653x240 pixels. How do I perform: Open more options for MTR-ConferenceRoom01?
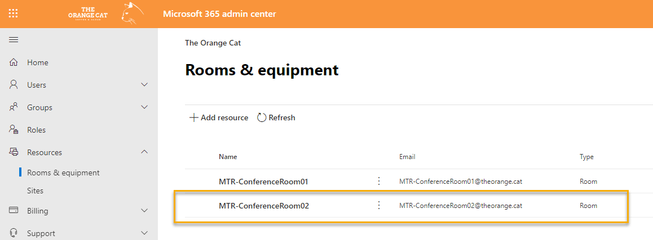(379, 181)
